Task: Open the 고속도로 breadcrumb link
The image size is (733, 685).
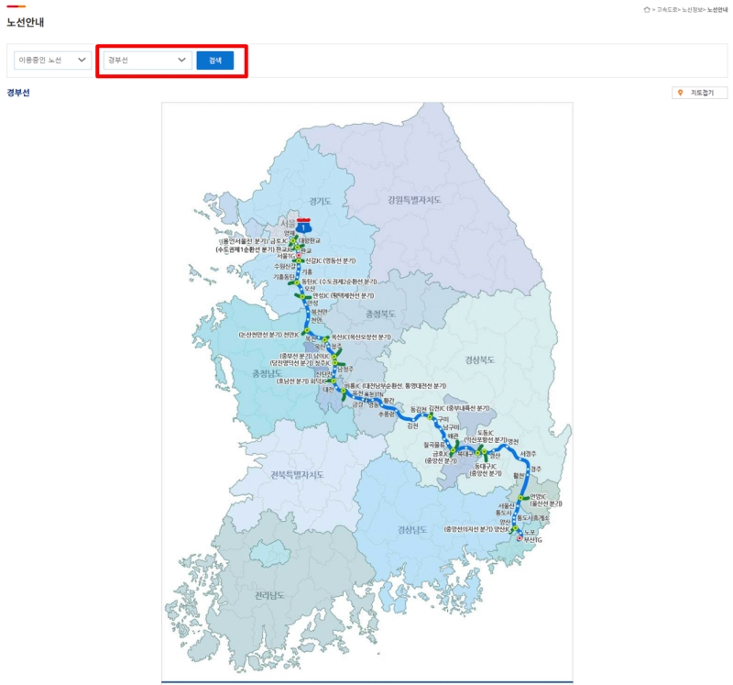Action: [x=667, y=10]
